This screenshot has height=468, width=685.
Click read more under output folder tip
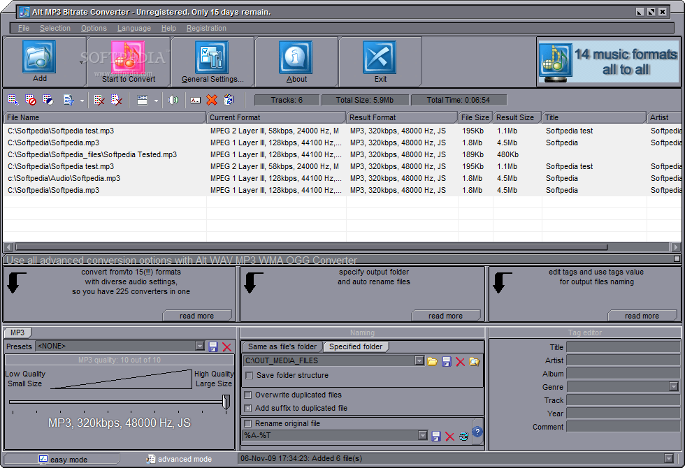coord(446,316)
